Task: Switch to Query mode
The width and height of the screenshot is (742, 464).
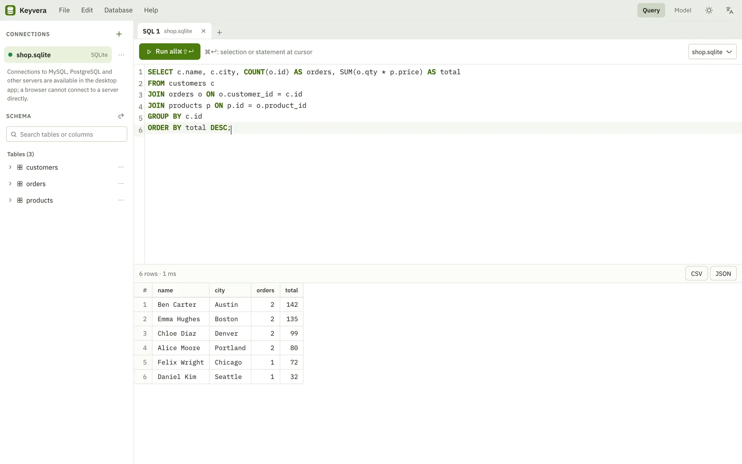Action: 651,10
